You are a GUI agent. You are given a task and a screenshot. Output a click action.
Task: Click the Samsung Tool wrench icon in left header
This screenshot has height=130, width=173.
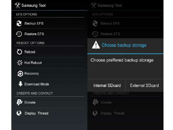pos(18,5)
